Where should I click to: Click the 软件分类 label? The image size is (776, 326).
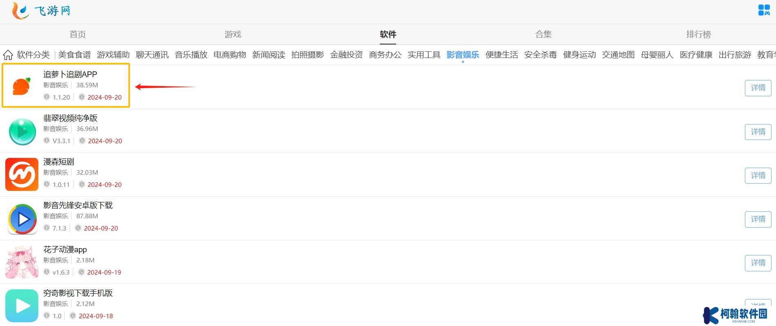[34, 55]
